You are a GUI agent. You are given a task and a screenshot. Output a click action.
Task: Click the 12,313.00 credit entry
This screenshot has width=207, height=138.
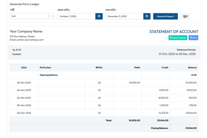(164, 113)
